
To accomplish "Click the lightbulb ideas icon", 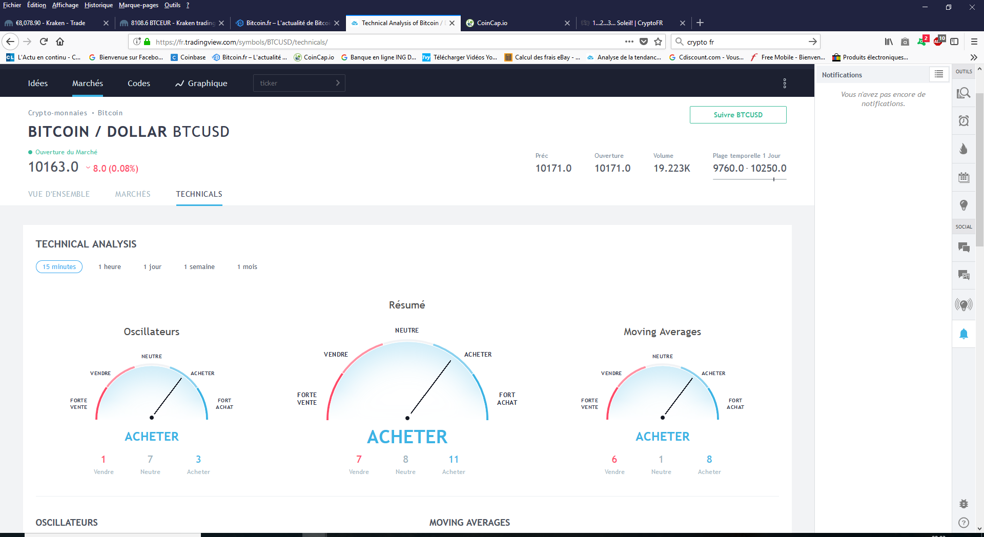I will point(963,205).
